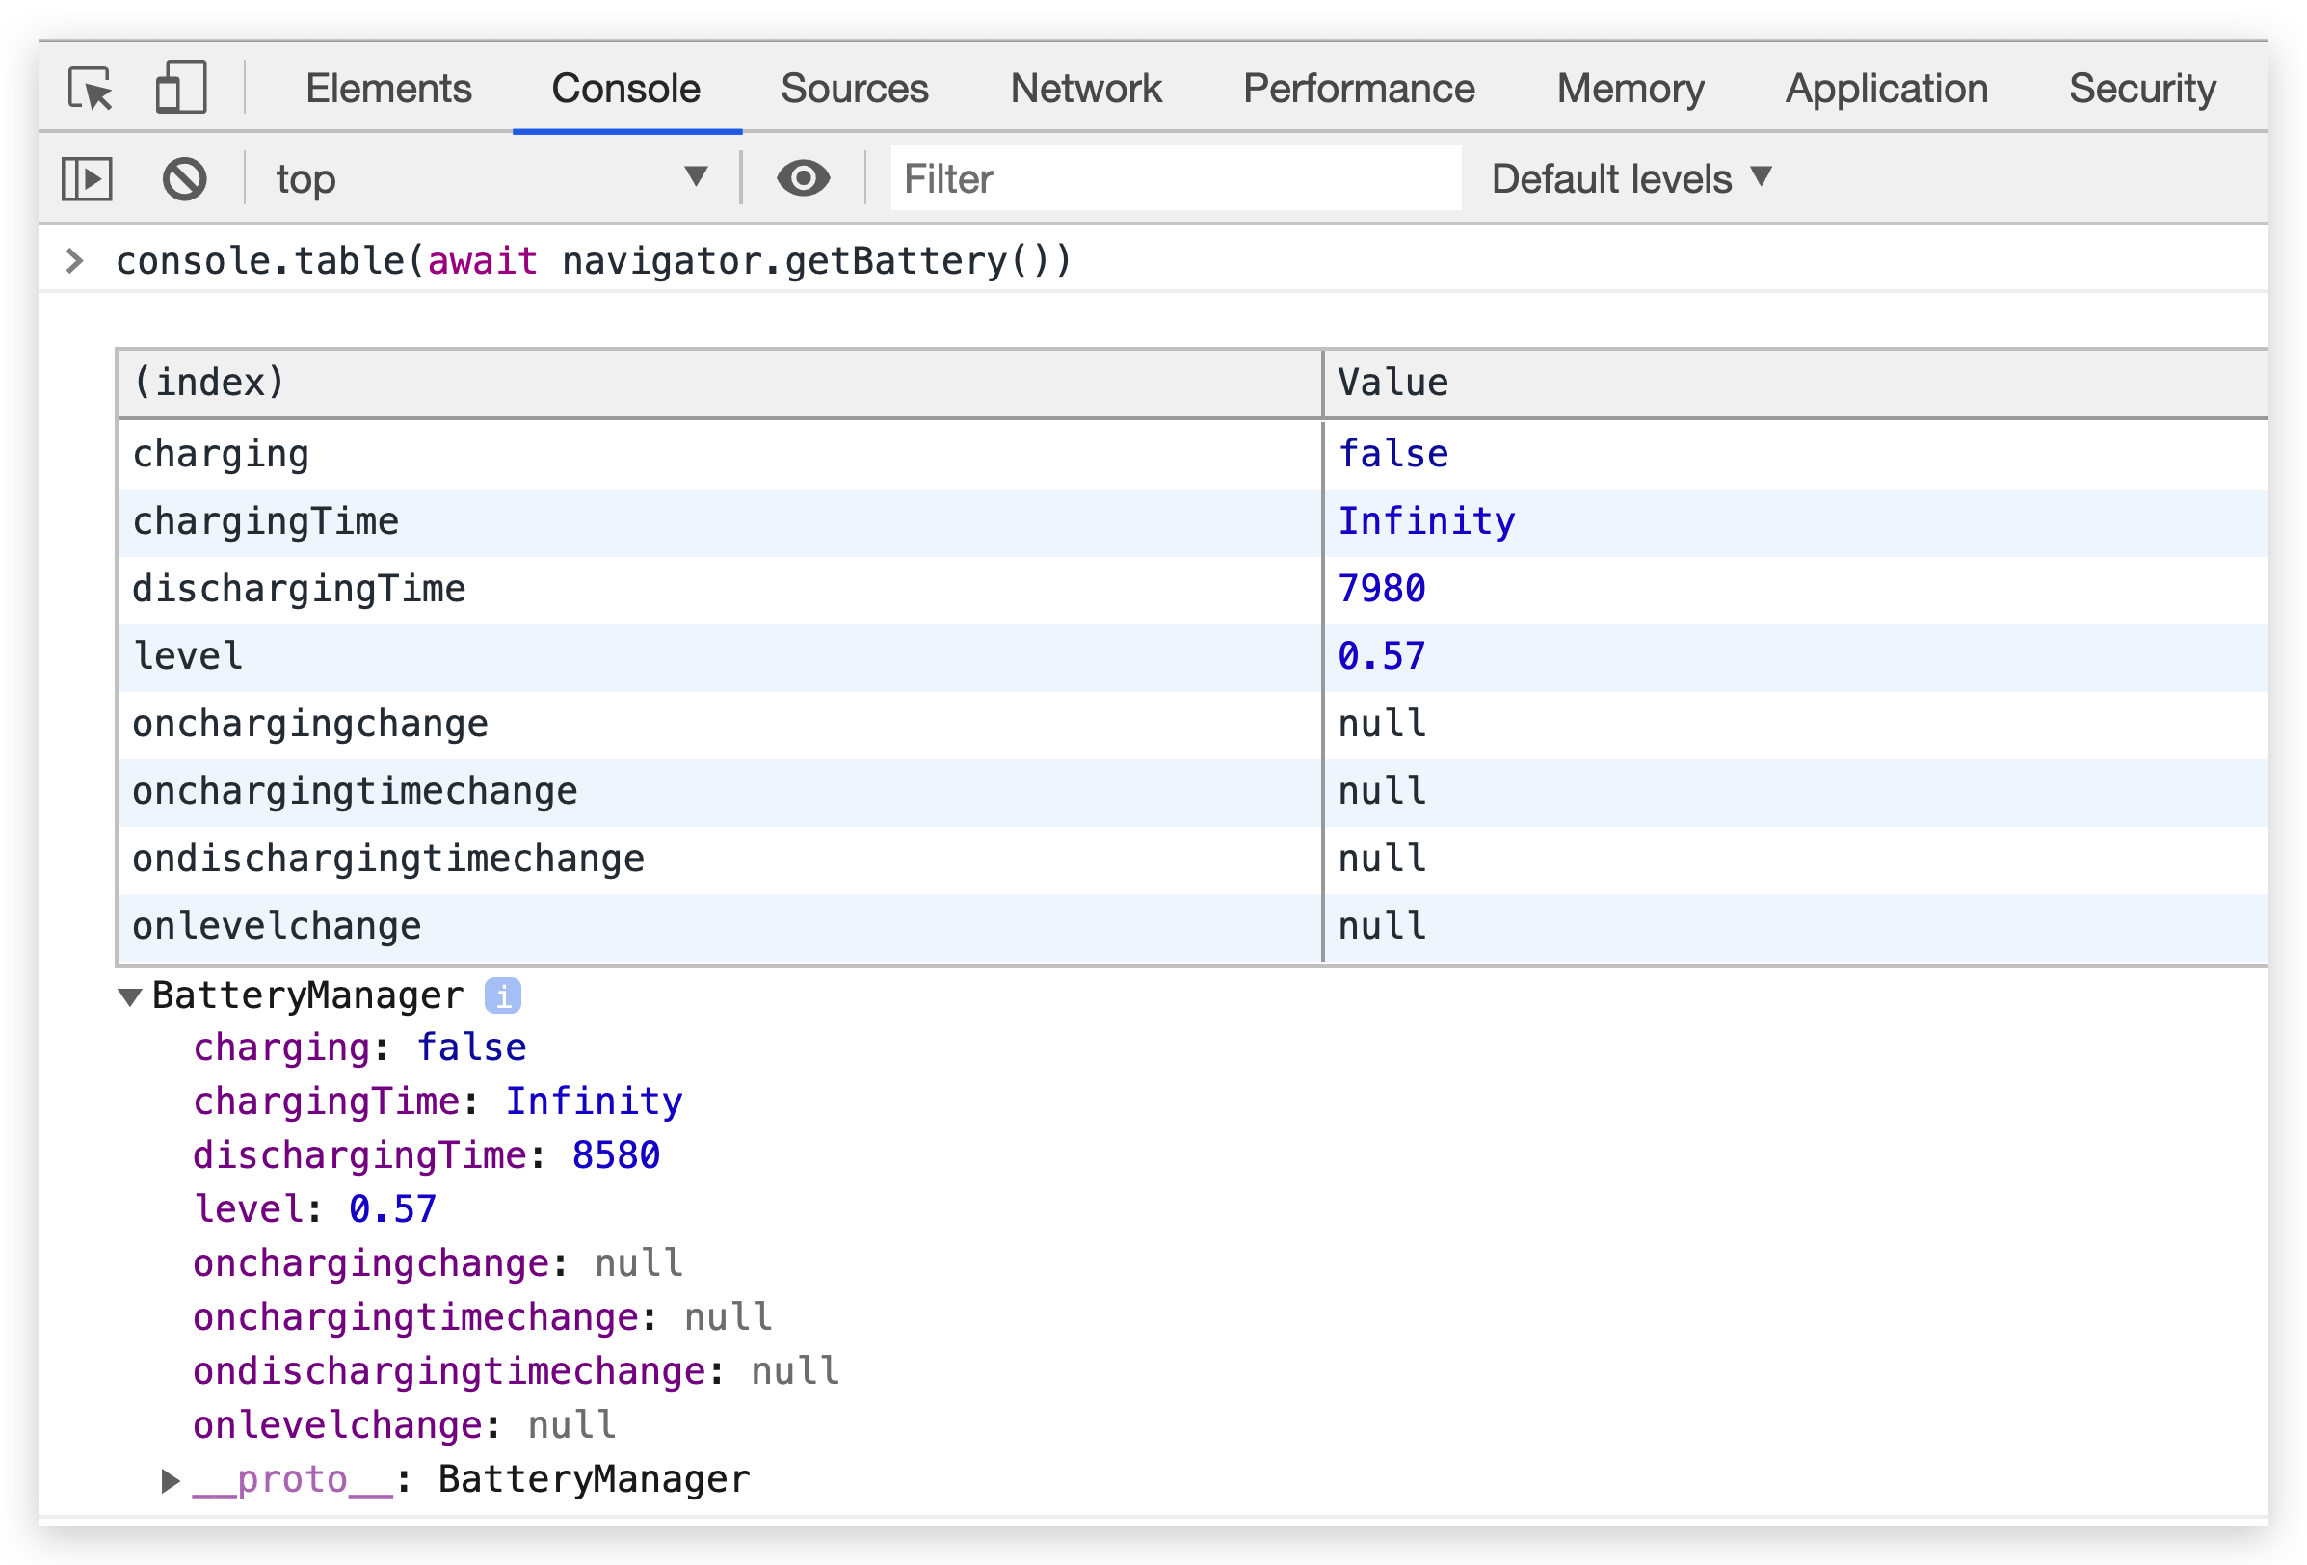Select the dischargingTime table row
The image size is (2307, 1565).
pos(719,590)
